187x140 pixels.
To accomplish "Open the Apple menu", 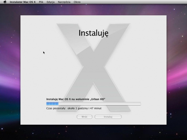I will 5,2.
